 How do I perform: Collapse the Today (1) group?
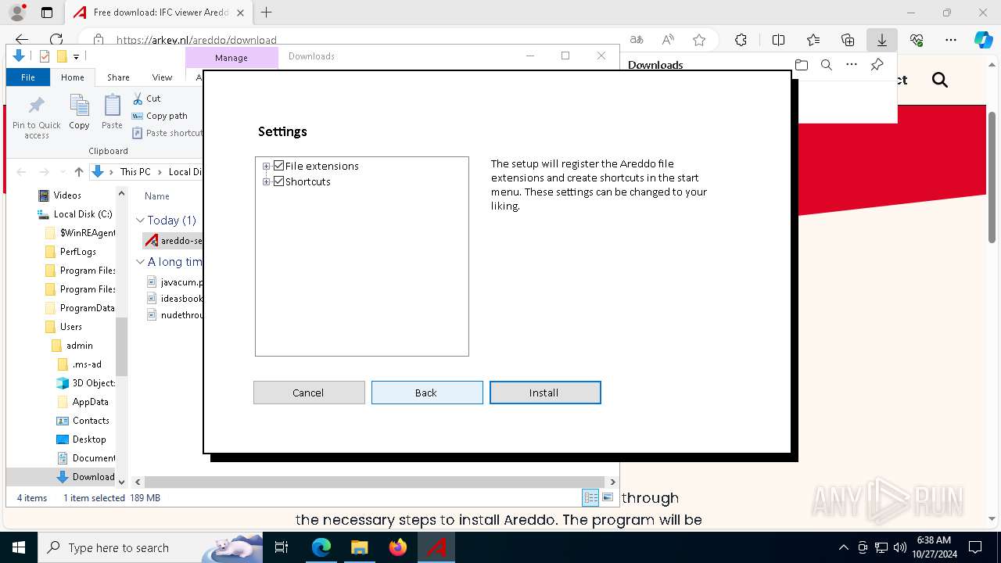140,221
